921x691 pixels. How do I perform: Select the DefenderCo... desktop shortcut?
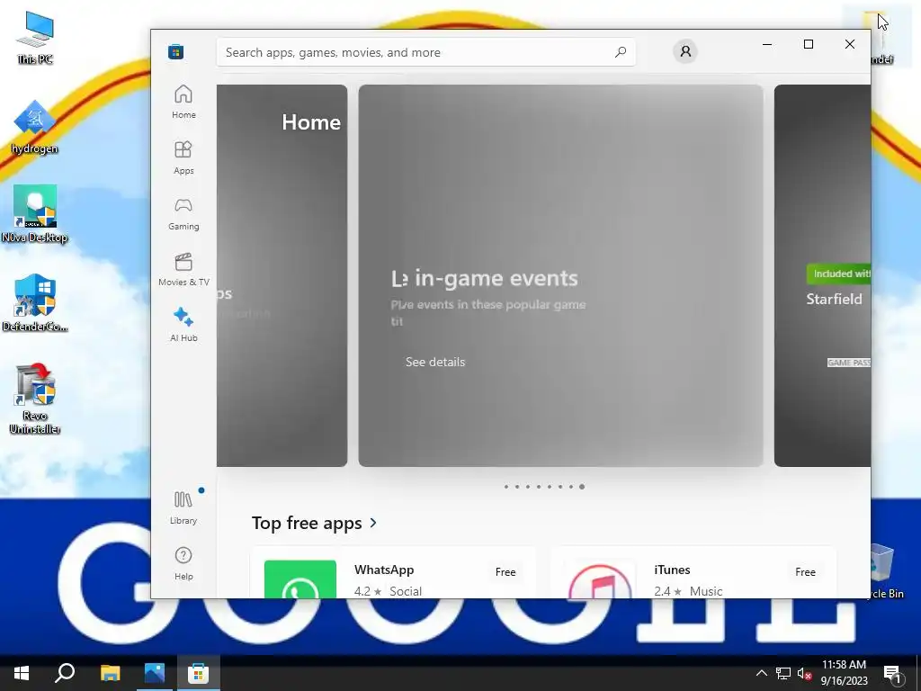[x=35, y=303]
